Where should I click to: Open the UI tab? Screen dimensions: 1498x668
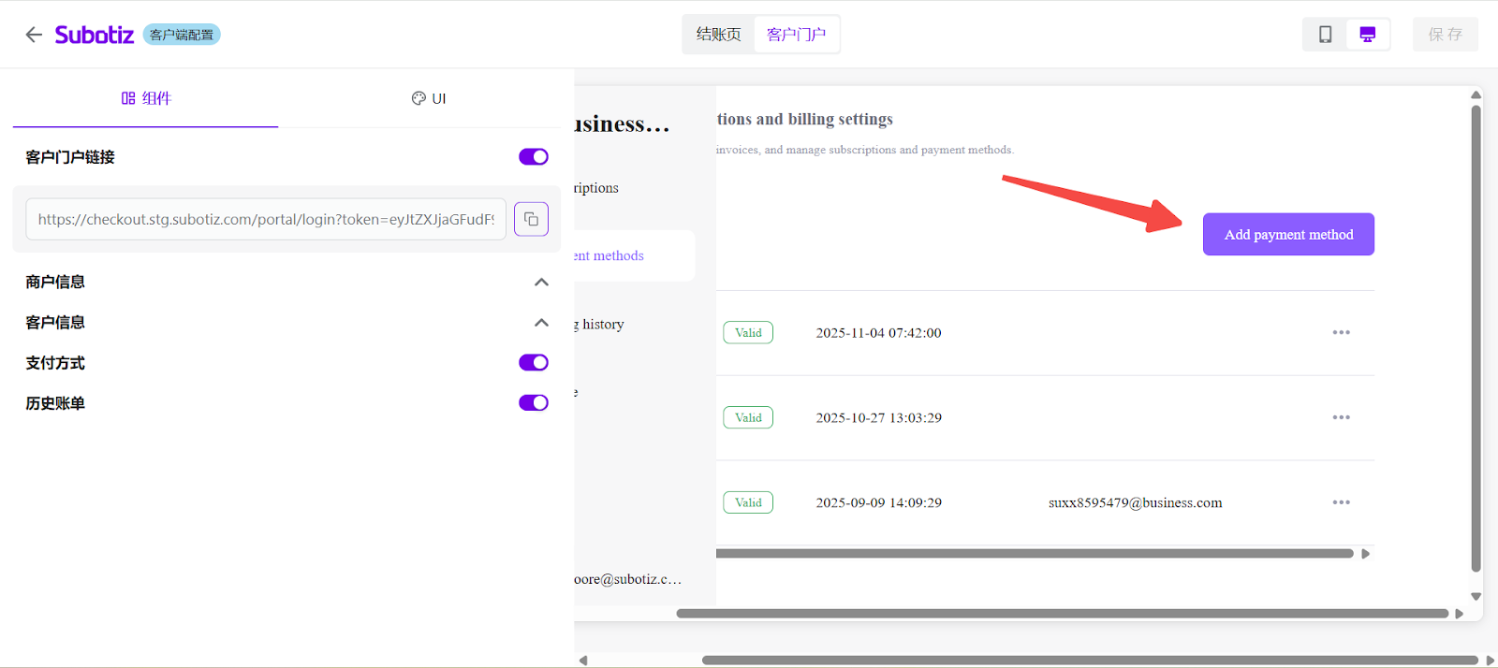(429, 98)
